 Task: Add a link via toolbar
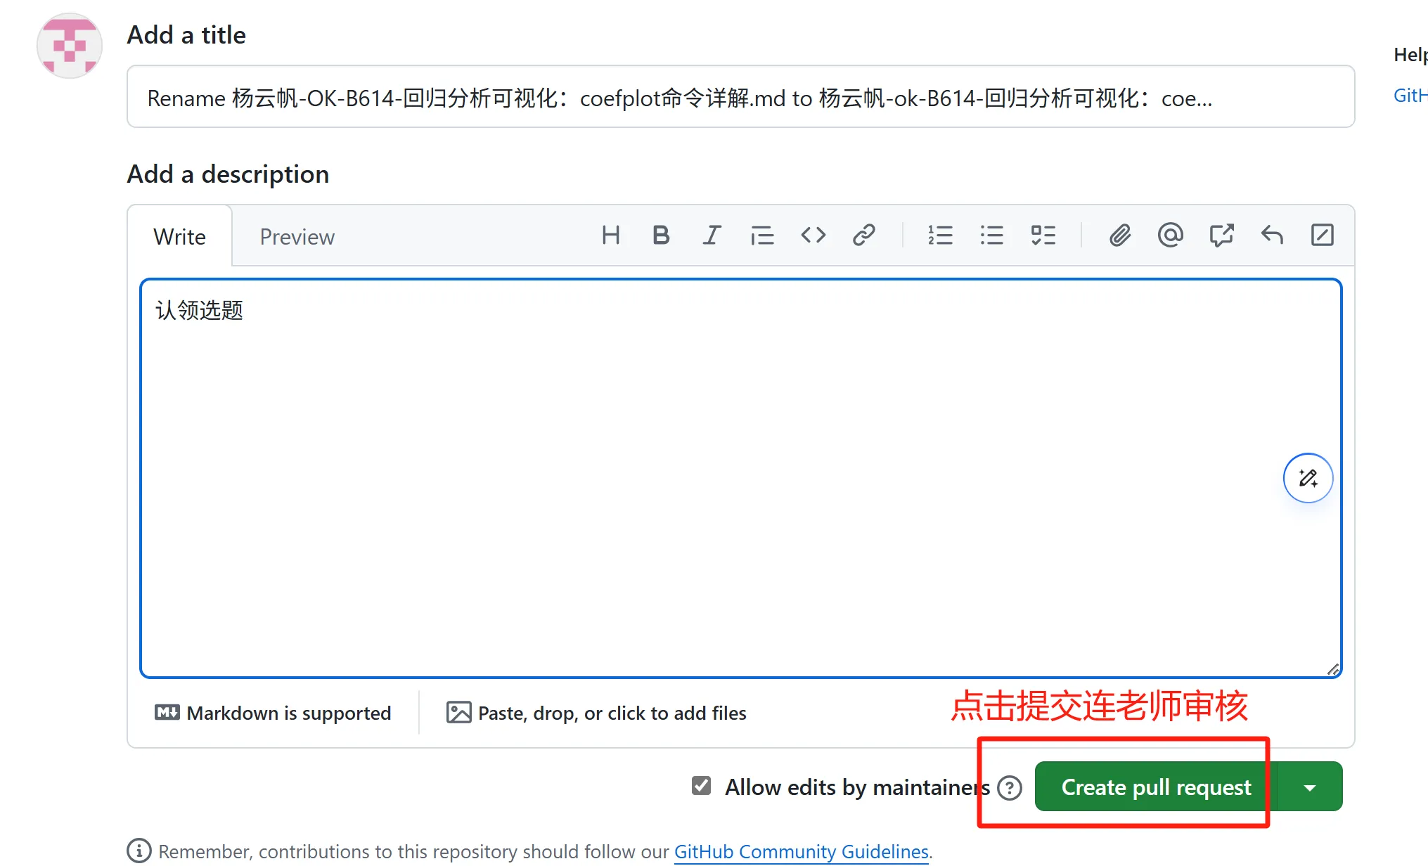(863, 235)
